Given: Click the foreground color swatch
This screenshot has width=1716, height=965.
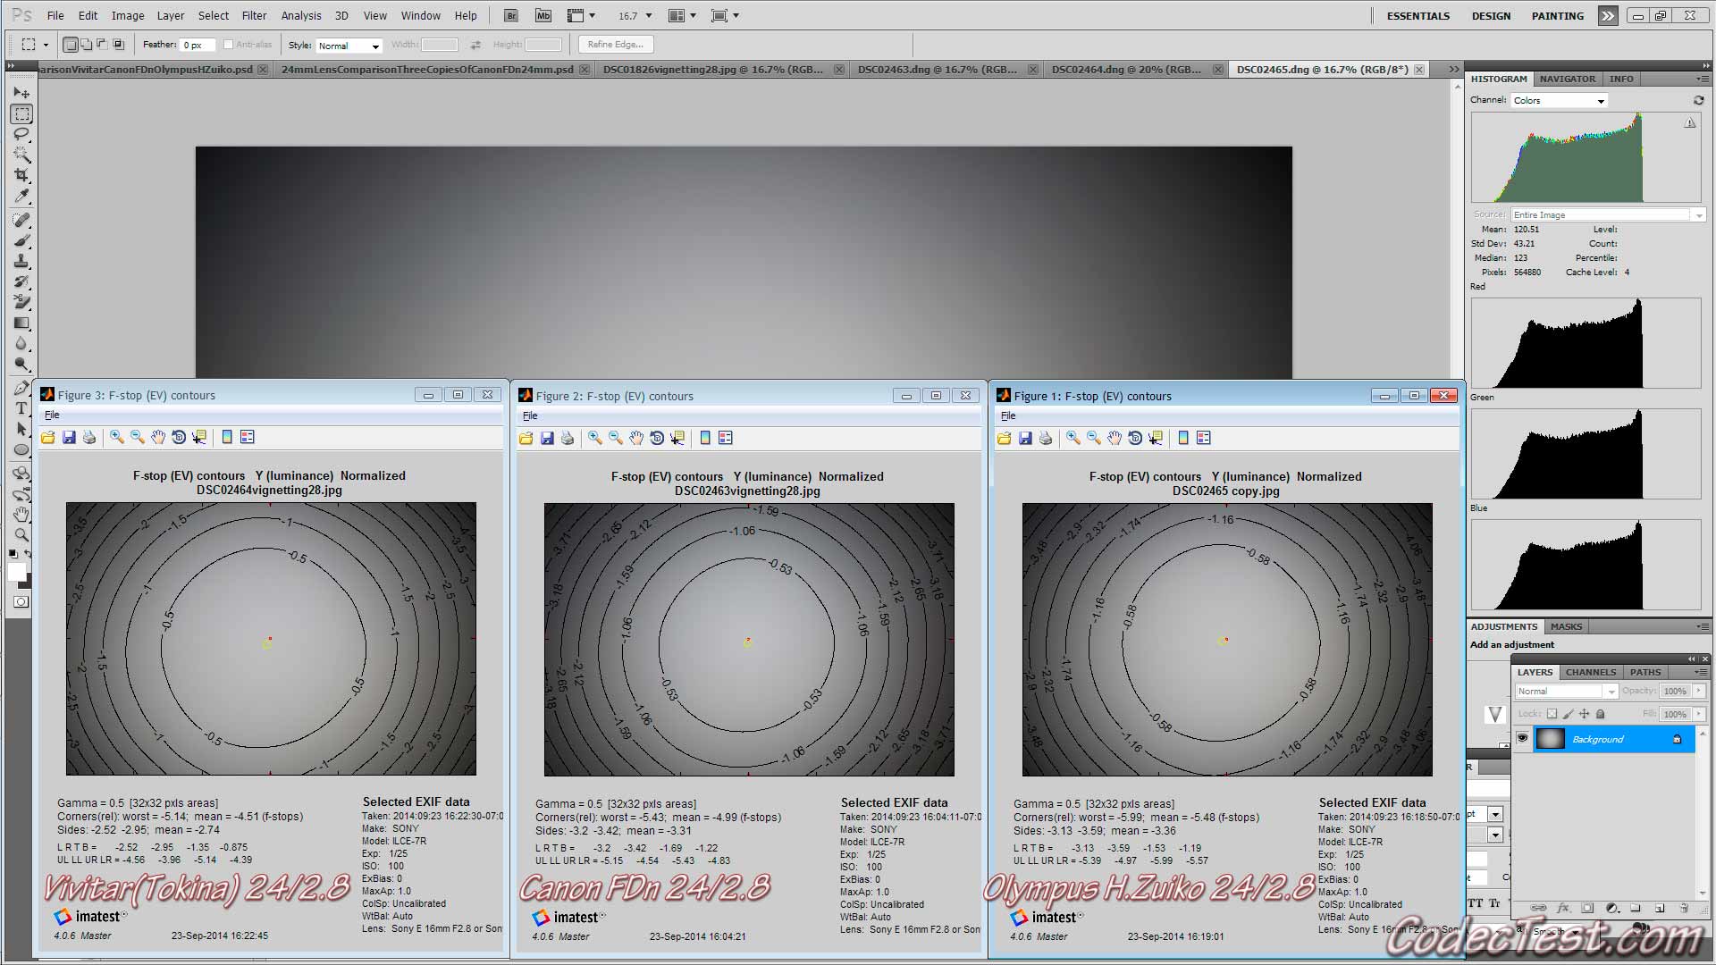Looking at the screenshot, I should tap(17, 572).
